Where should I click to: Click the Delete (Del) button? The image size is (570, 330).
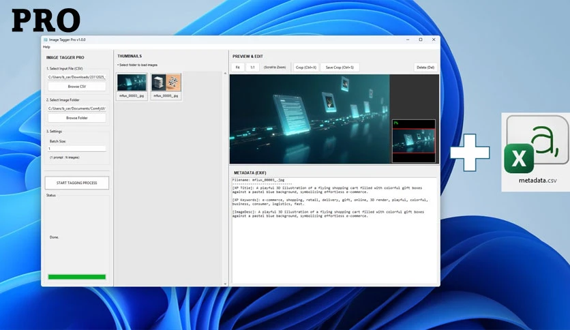425,67
